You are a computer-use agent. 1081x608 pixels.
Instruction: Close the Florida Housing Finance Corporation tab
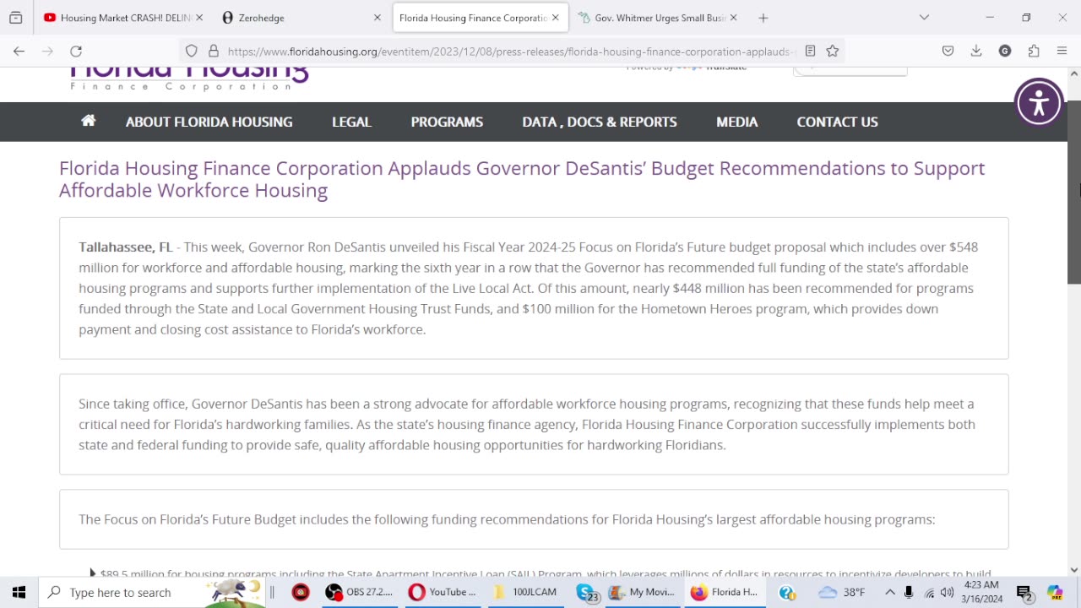click(x=556, y=18)
